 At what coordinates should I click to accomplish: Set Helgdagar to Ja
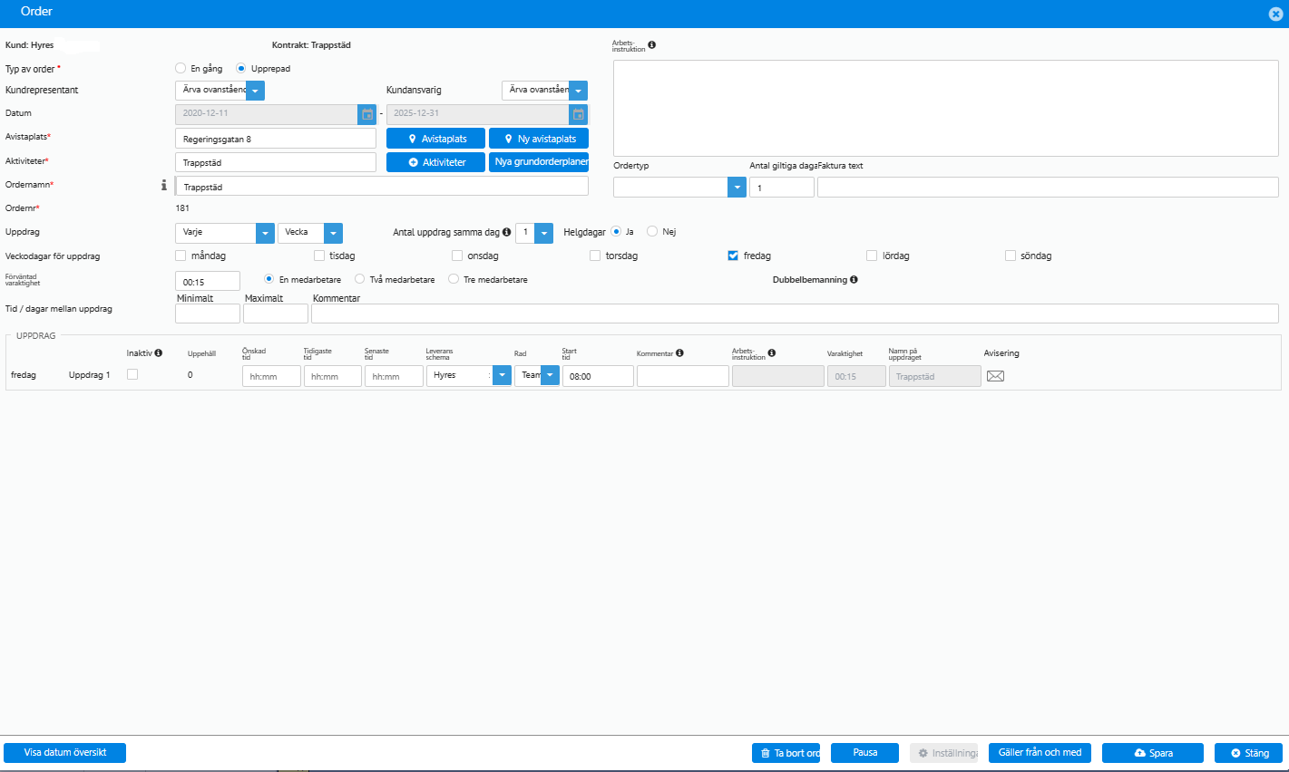click(616, 232)
